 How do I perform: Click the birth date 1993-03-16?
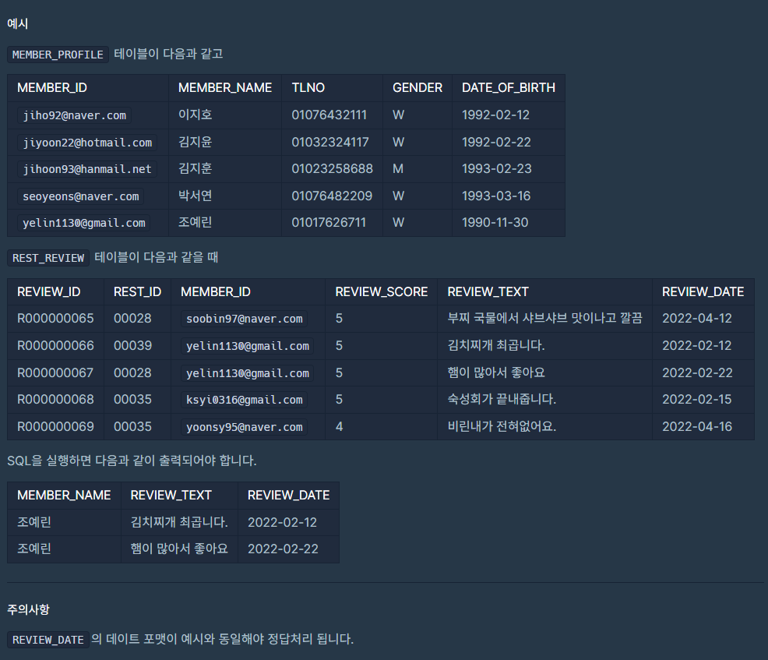pos(496,196)
